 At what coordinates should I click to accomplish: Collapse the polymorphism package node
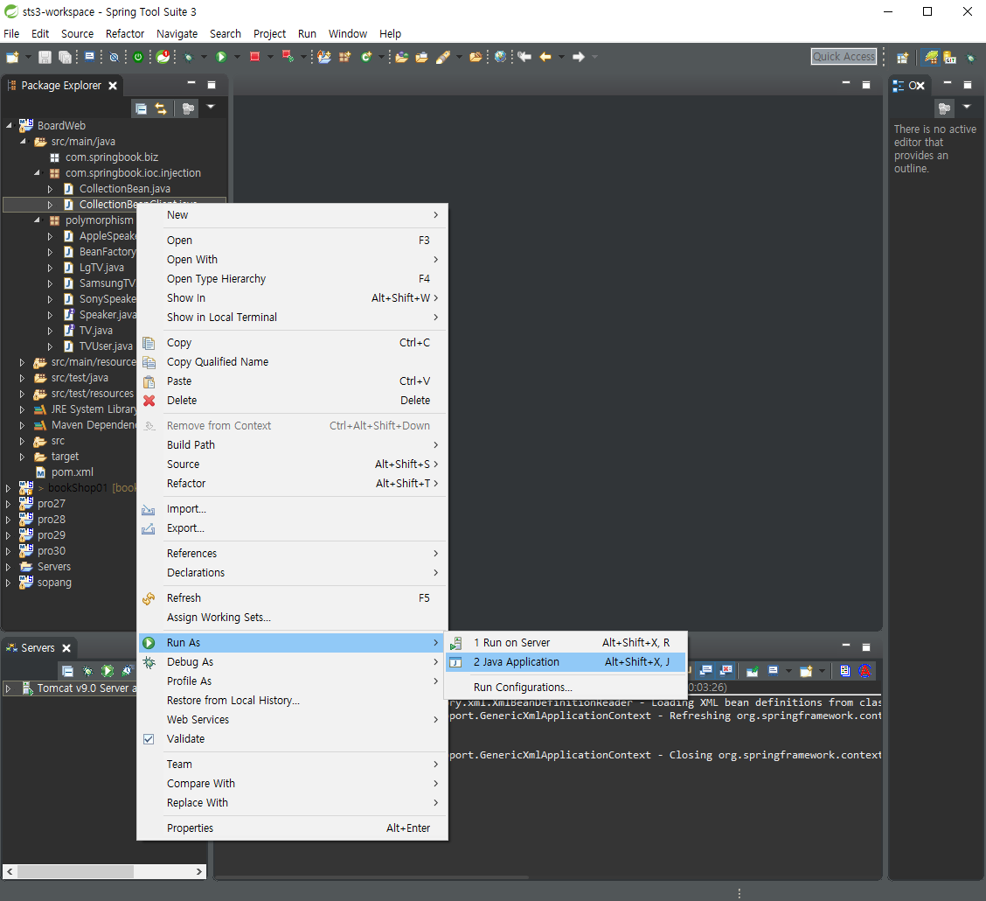coord(37,220)
